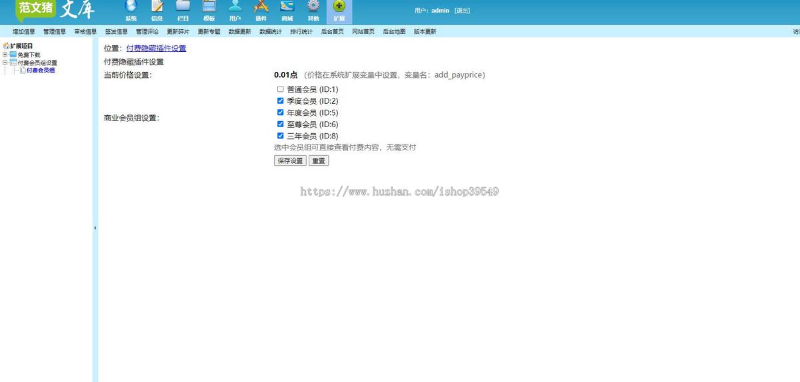
Task: Select 签发信息 in the submenu bar
Action: pos(117,31)
